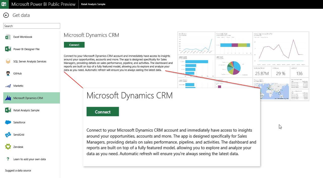Image resolution: width=323 pixels, height=178 pixels.
Task: Click the Excel Workbook icon
Action: click(x=8, y=37)
